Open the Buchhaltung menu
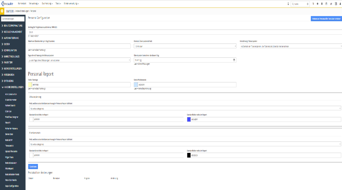The width and height of the screenshot is (342, 190). point(47,4)
